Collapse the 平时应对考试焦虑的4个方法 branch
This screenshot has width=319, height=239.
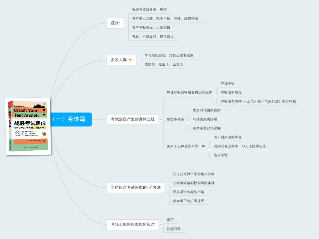point(168,188)
